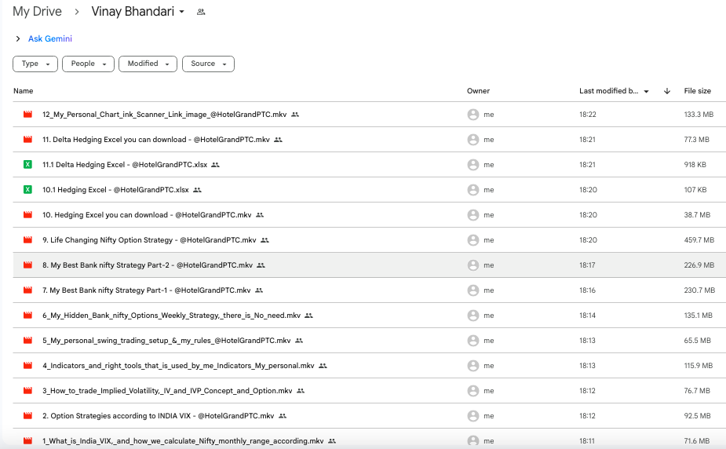Click the shared icon after 9. Life Changing Nifty

pos(264,240)
